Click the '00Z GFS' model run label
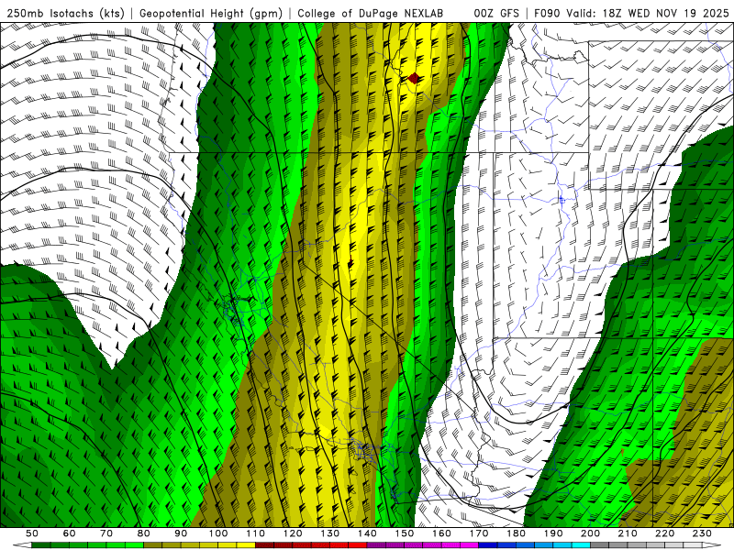The image size is (734, 550). click(496, 13)
